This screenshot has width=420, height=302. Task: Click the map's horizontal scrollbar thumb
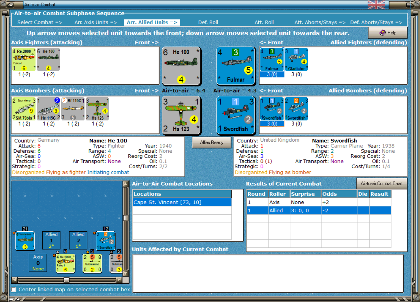(x=66, y=280)
